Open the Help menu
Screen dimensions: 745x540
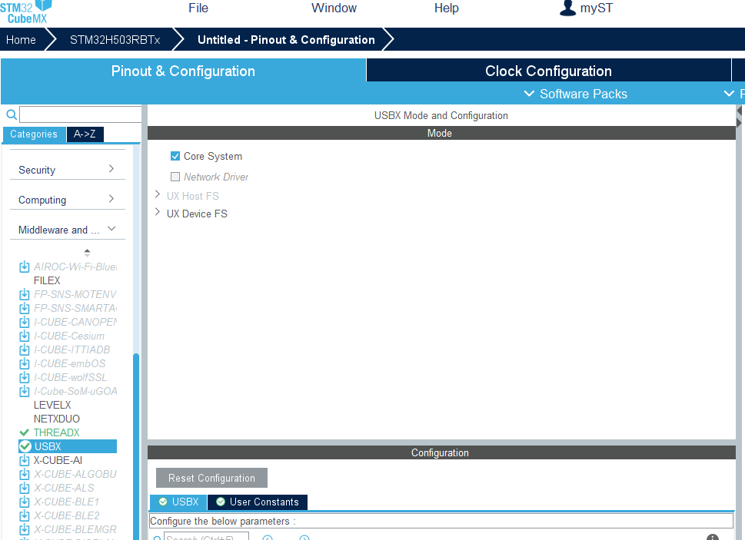(x=447, y=8)
